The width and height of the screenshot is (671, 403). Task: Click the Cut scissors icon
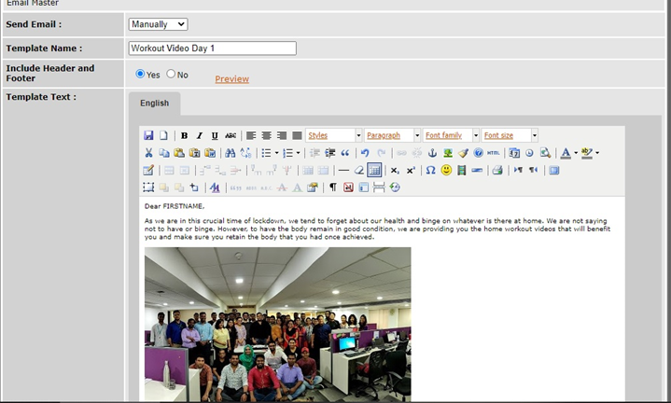coord(148,153)
